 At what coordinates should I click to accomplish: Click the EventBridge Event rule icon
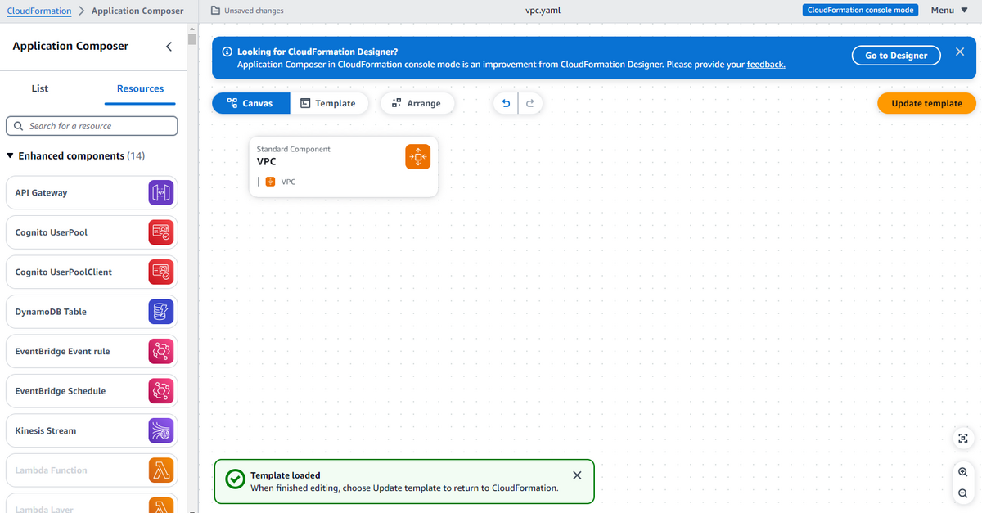pyautogui.click(x=161, y=351)
